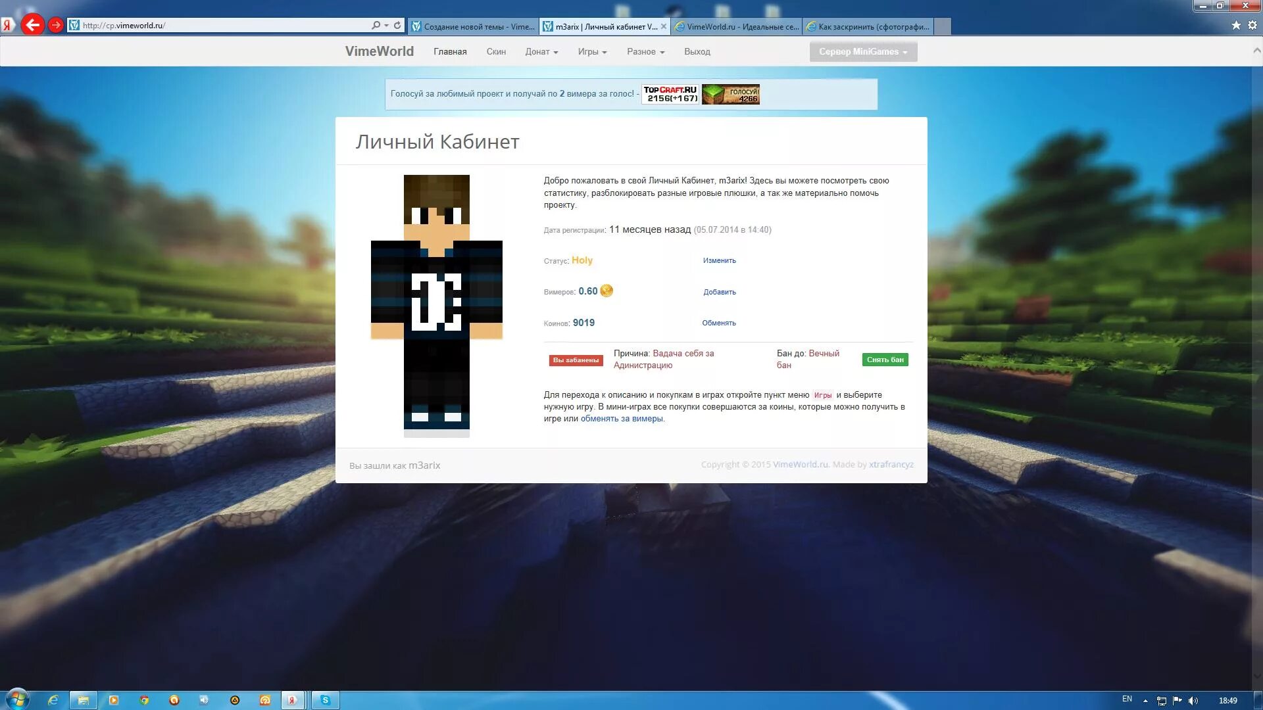Click the xtrafrancyz author link
Image resolution: width=1263 pixels, height=710 pixels.
[891, 464]
